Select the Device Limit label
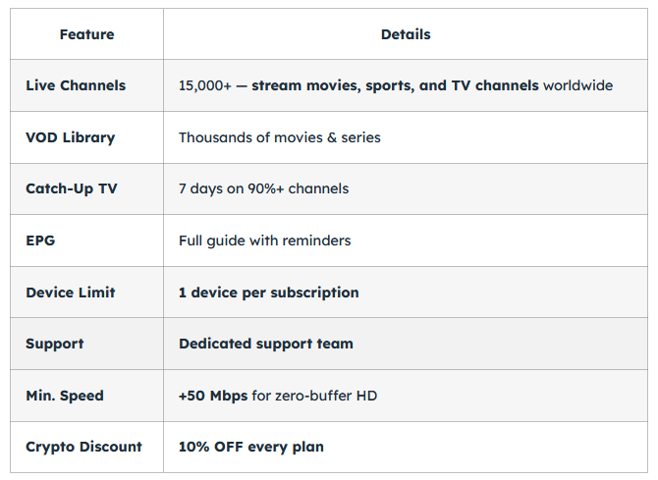The width and height of the screenshot is (658, 480). [70, 293]
